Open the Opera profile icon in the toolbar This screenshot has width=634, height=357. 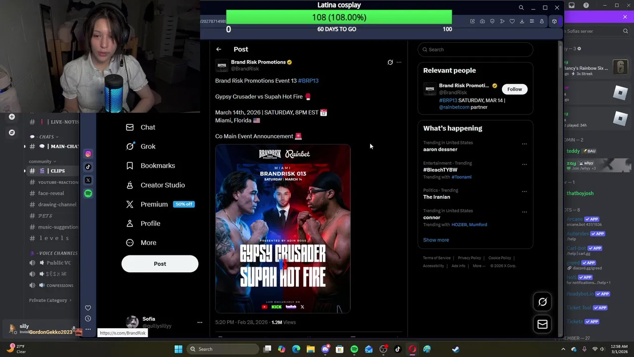coord(541,21)
